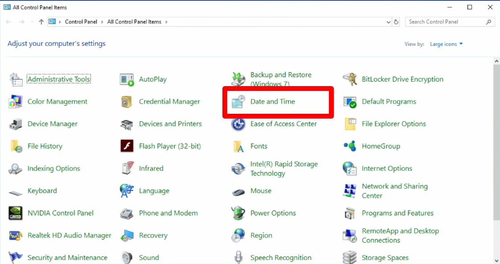
Task: Click the Storage Spaces icon
Action: [350, 257]
